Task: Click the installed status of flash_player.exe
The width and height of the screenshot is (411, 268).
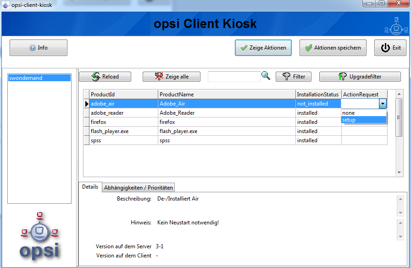Action: (318, 131)
